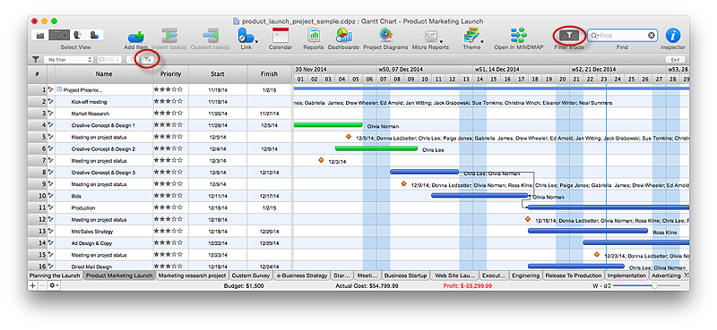Click the Direct Mail Design task name
The height and width of the screenshot is (330, 717).
(91, 267)
